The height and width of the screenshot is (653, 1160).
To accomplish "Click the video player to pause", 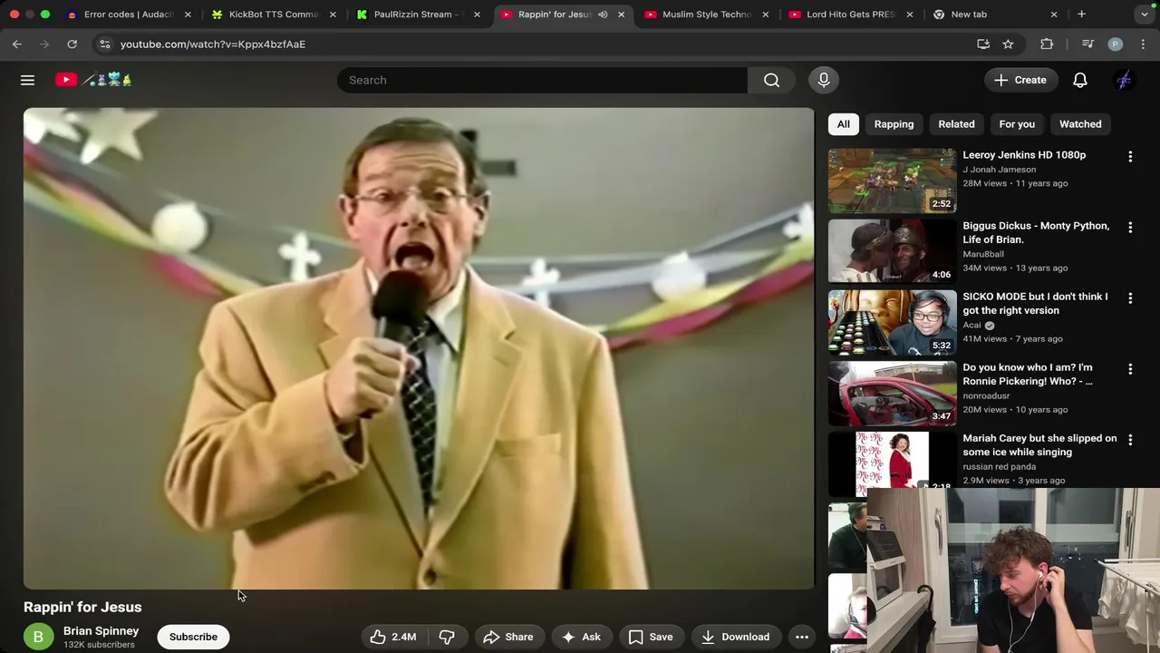I will click(419, 348).
